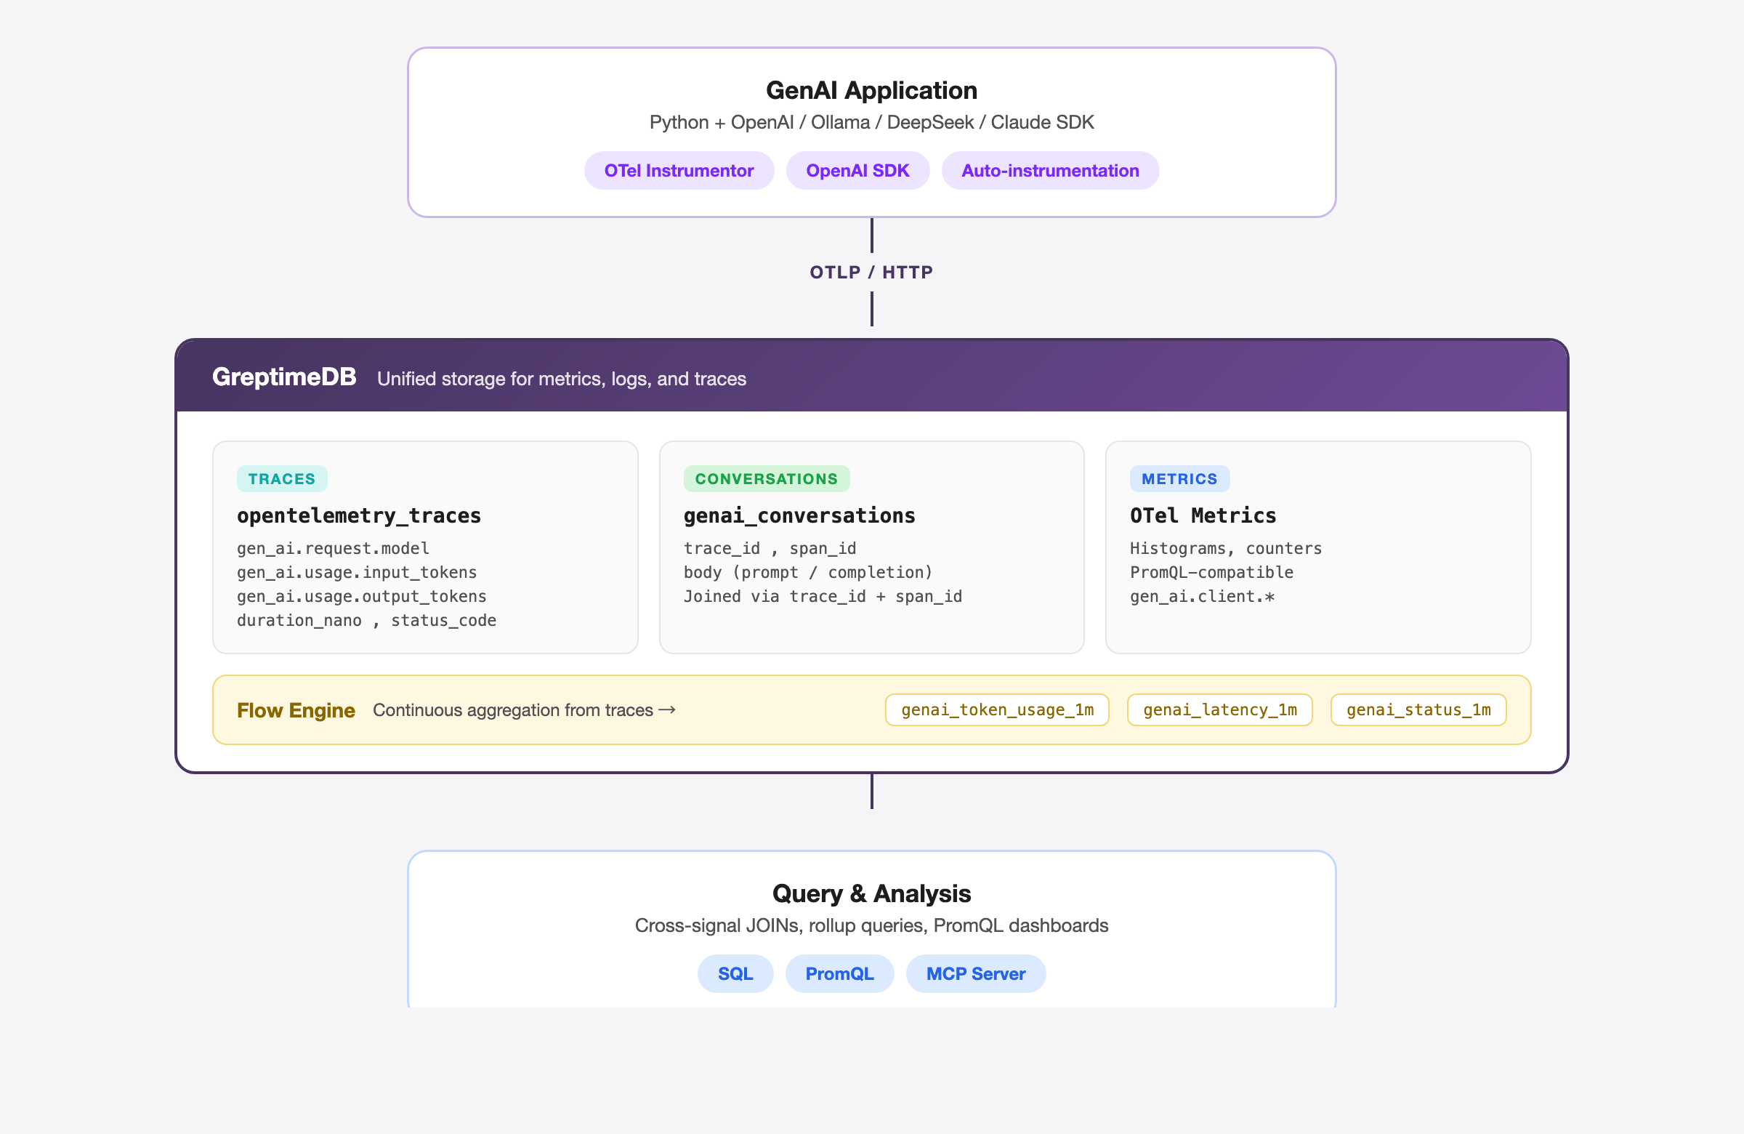1744x1134 pixels.
Task: Select the genai_latency_1m chip
Action: pos(1219,709)
